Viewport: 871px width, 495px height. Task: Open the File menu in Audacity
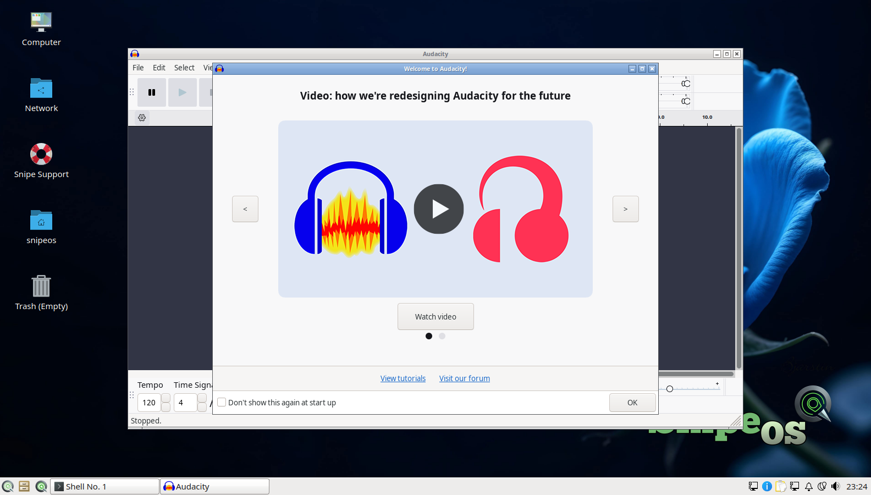138,68
